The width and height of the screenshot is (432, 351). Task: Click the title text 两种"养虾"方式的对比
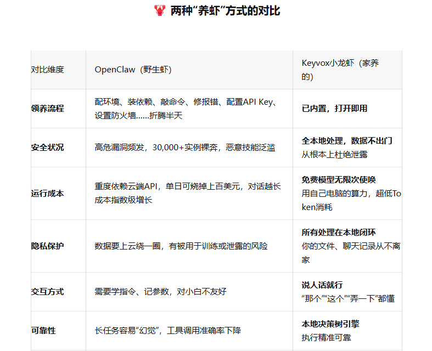225,10
